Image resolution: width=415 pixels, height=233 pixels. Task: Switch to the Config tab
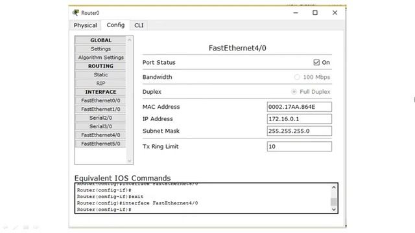[115, 25]
